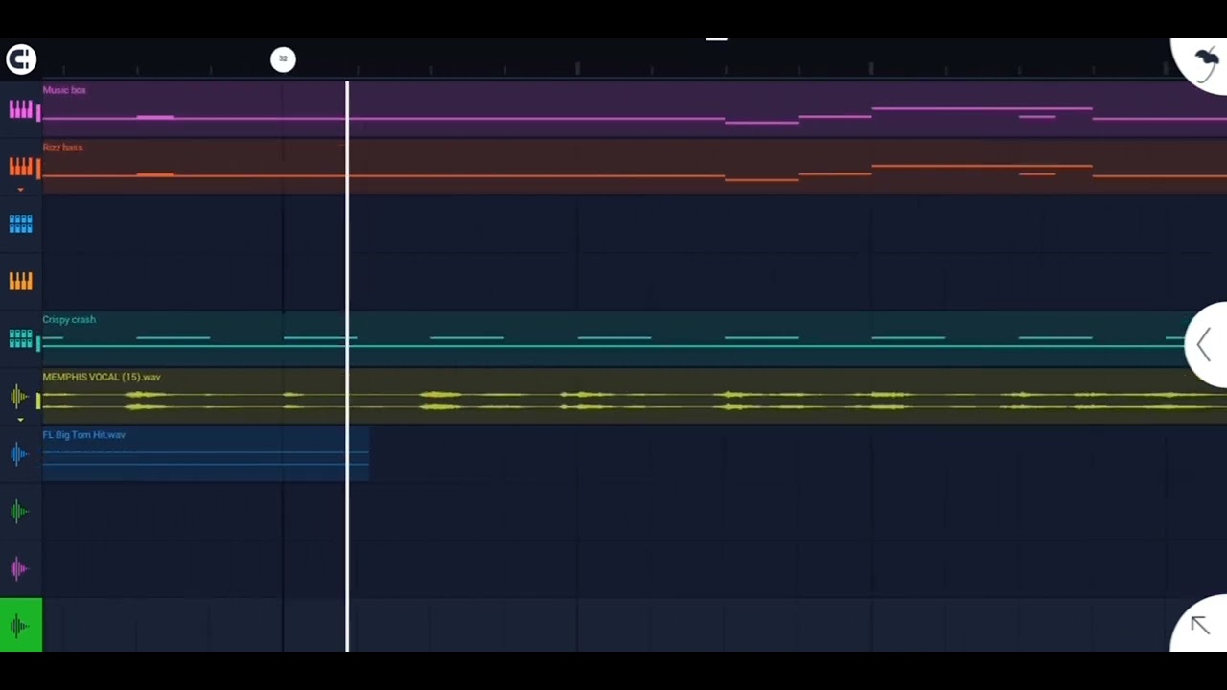Select the empty green waveform audio track icon
This screenshot has height=690, width=1227.
point(19,511)
